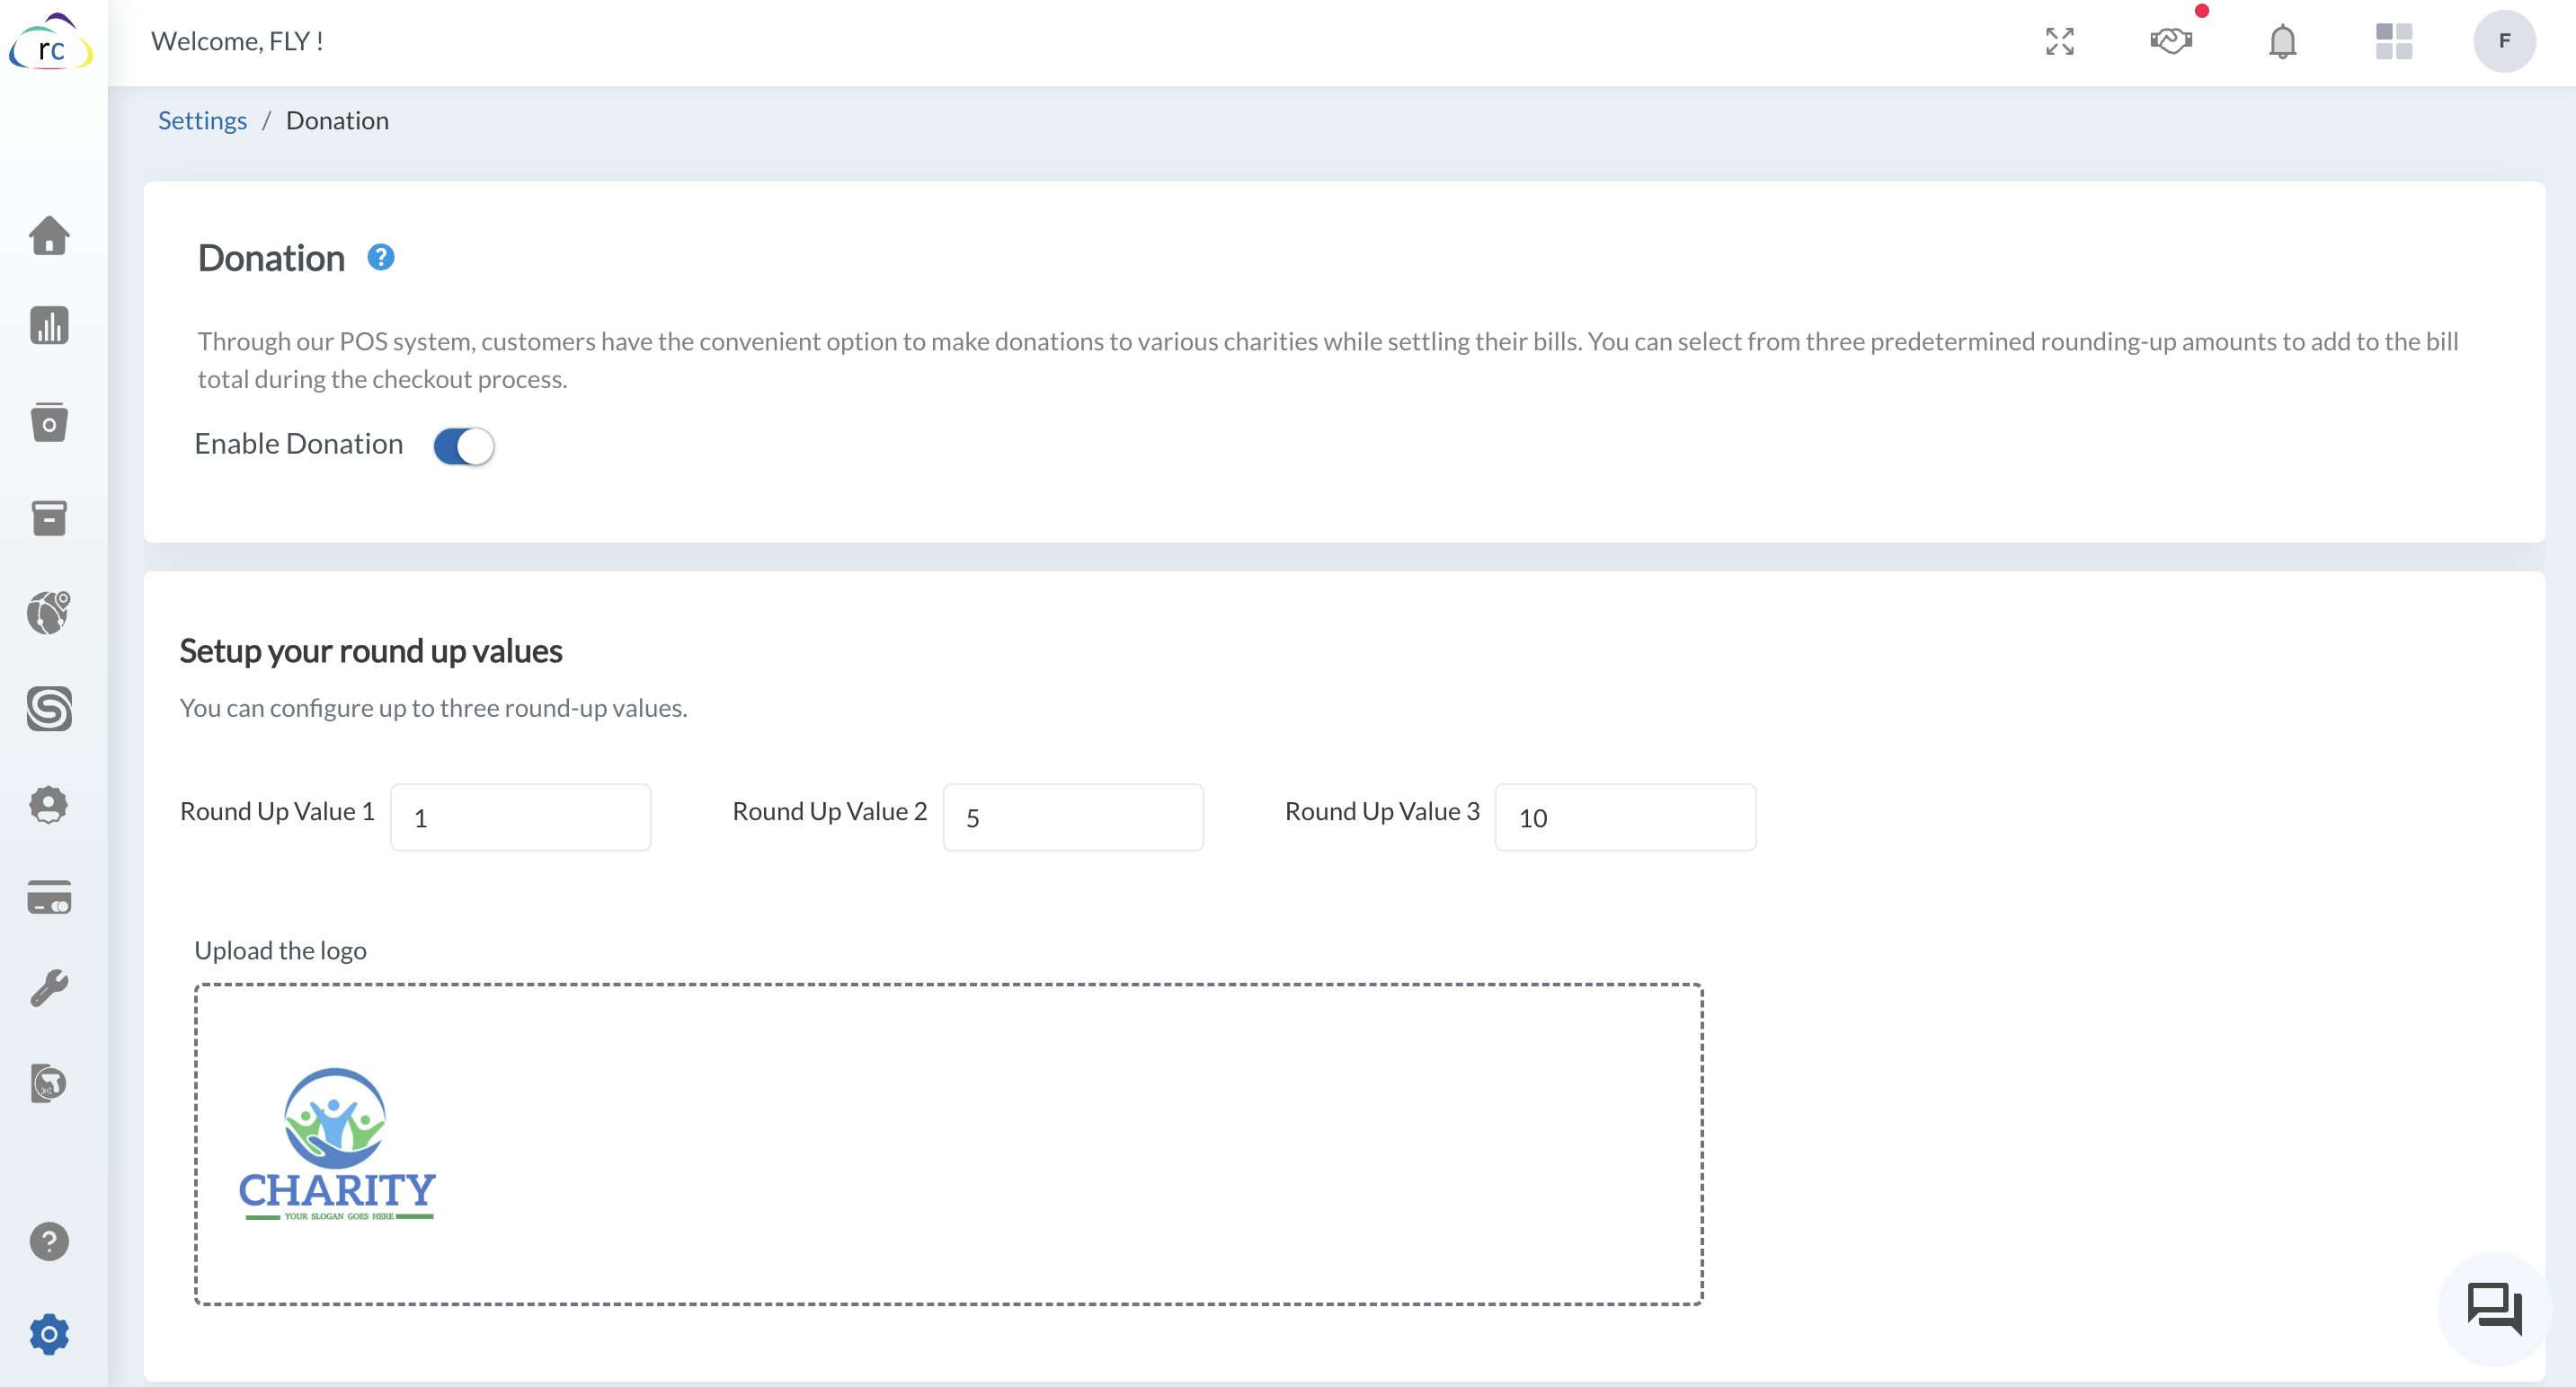Open the globe location sidebar icon
The height and width of the screenshot is (1387, 2576).
pyautogui.click(x=49, y=613)
